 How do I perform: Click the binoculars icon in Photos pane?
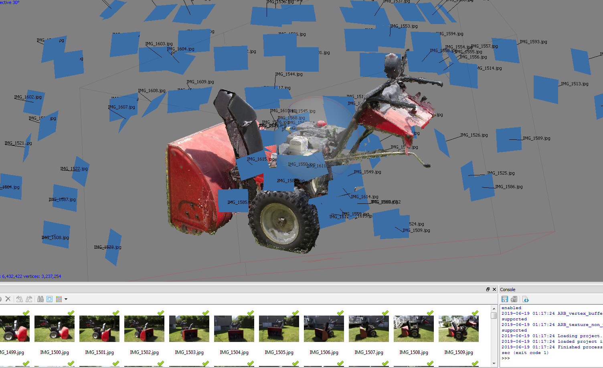[x=40, y=299]
